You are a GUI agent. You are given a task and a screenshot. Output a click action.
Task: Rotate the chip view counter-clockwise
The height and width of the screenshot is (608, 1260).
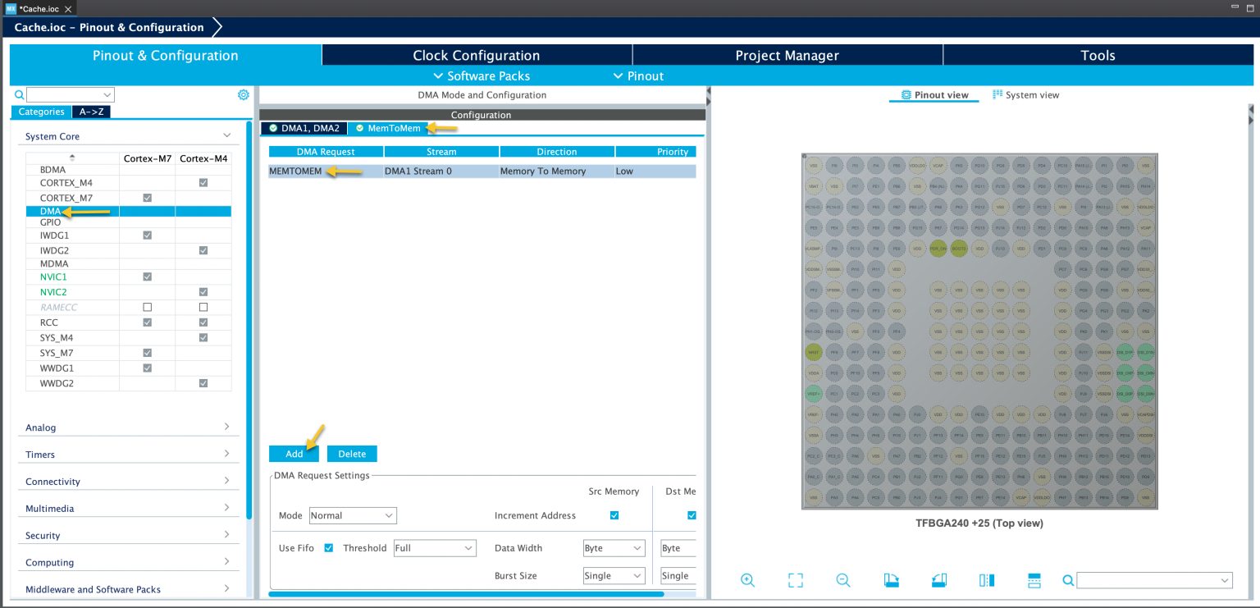(x=938, y=580)
